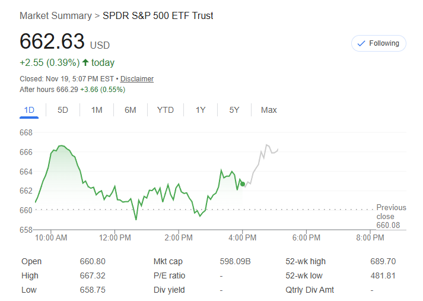Toggle the Following button

(x=379, y=43)
